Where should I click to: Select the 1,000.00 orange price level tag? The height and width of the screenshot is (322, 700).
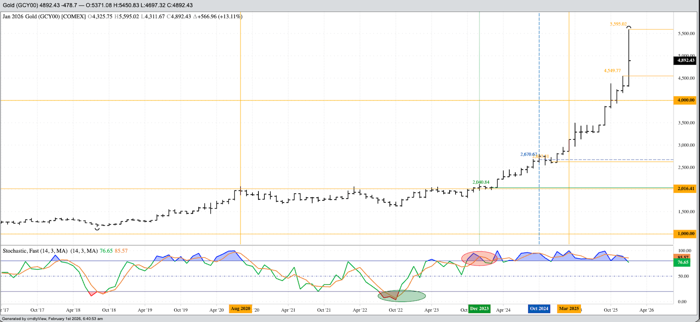686,234
